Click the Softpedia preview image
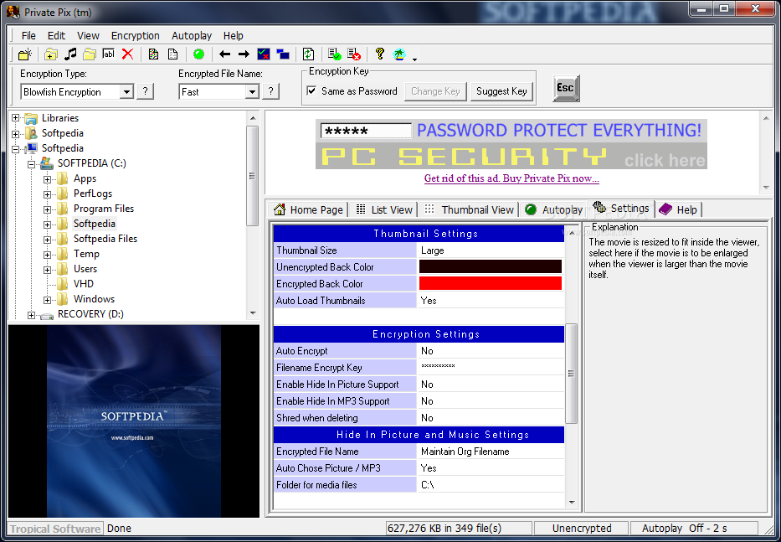Image resolution: width=781 pixels, height=542 pixels. click(134, 421)
